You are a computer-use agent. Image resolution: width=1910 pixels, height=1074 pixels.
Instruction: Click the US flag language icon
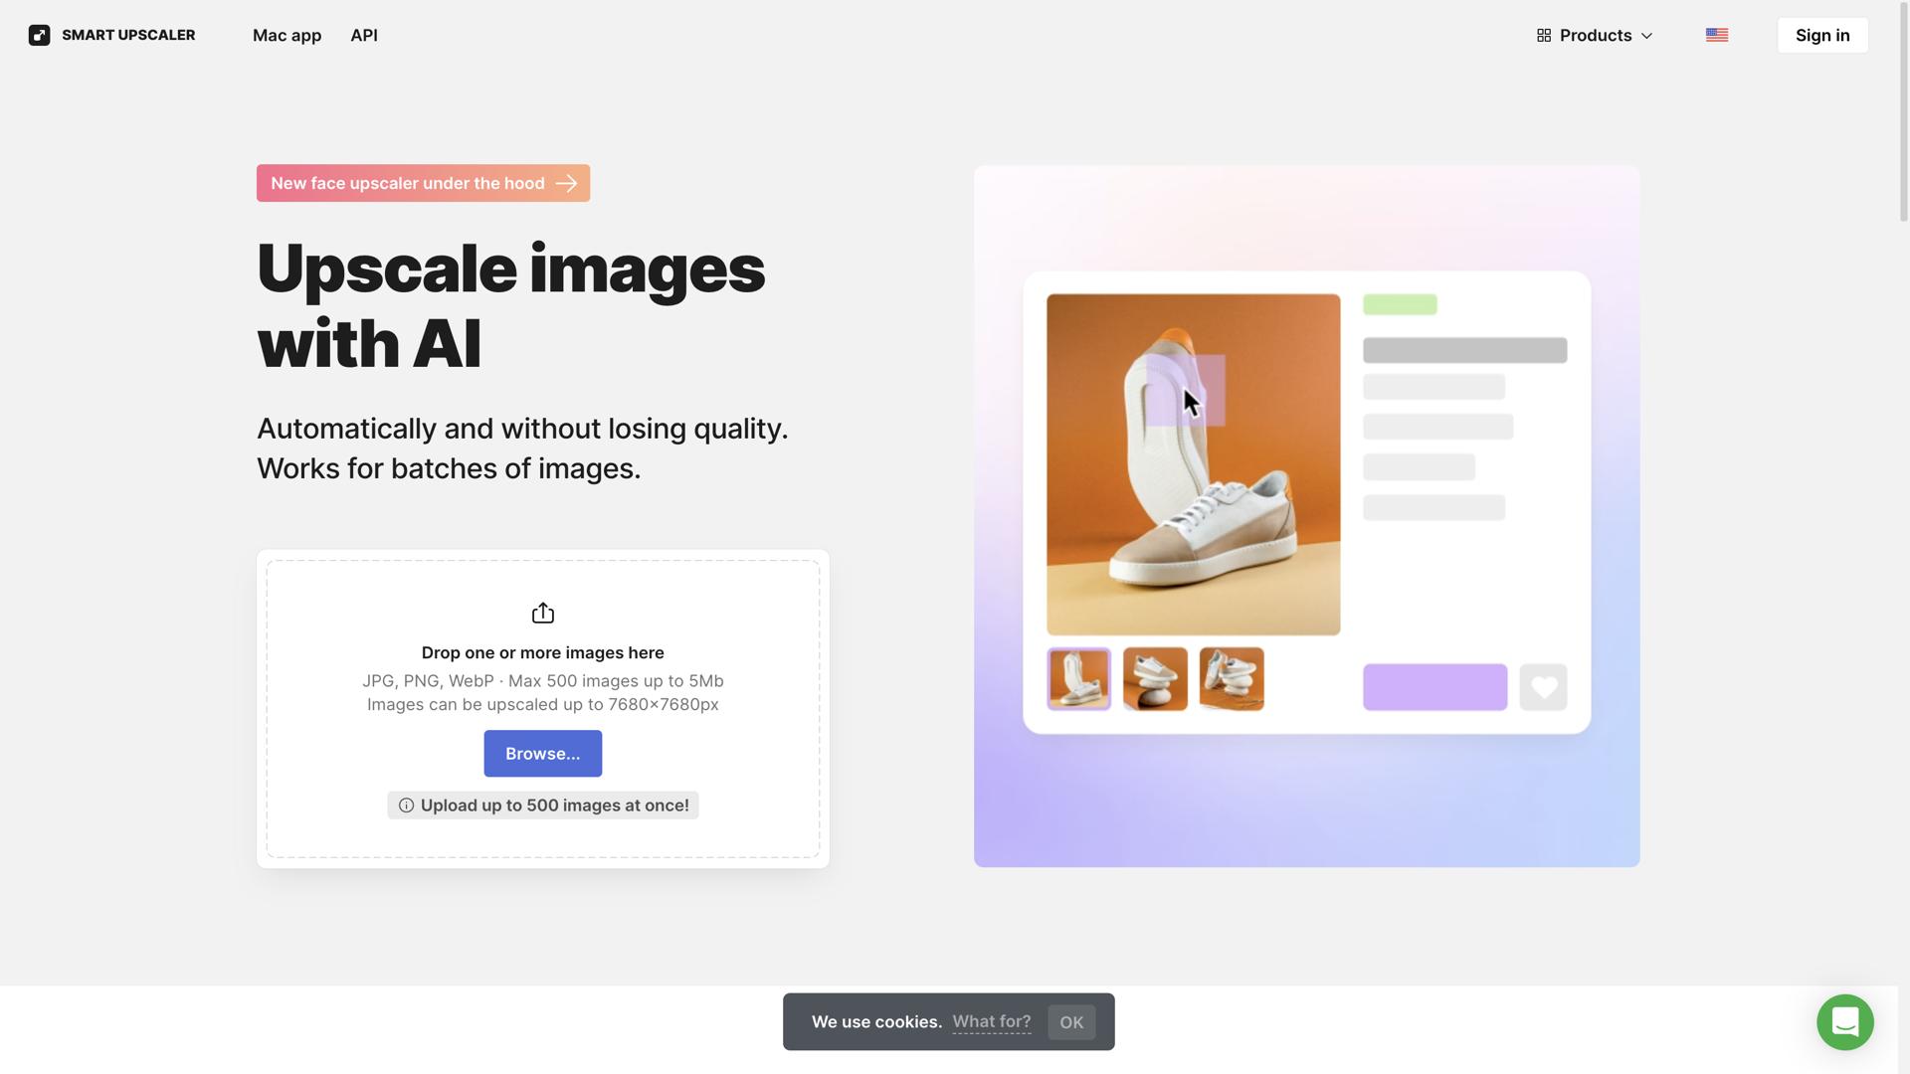pyautogui.click(x=1717, y=35)
